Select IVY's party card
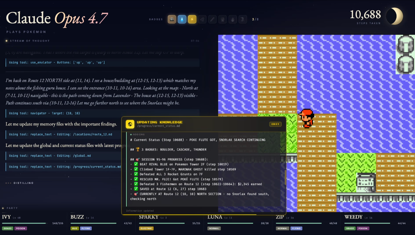The height and width of the screenshot is (235, 415). click(x=32, y=222)
